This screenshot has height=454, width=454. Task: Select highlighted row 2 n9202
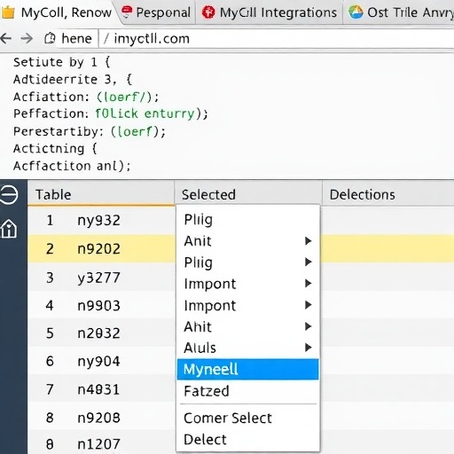pos(101,249)
